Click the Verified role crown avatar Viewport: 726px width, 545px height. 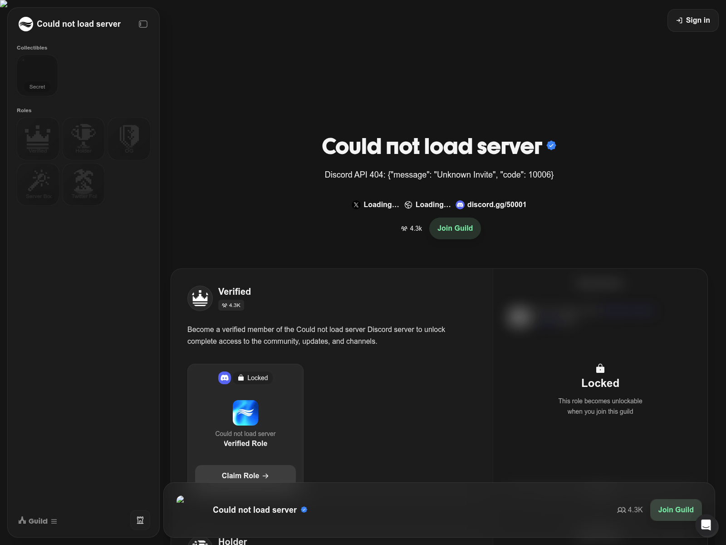pos(200,298)
